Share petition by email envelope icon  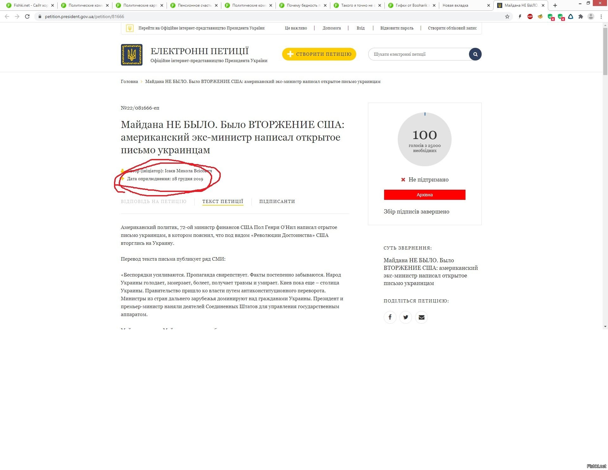pos(421,317)
